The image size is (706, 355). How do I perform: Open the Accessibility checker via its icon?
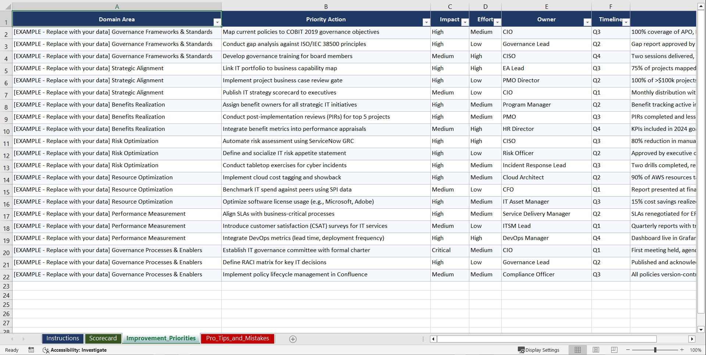click(x=46, y=350)
